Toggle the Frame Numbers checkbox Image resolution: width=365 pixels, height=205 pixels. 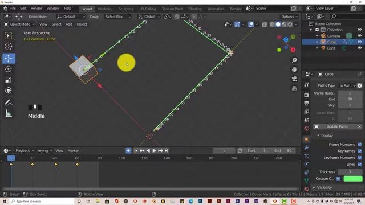click(x=360, y=144)
